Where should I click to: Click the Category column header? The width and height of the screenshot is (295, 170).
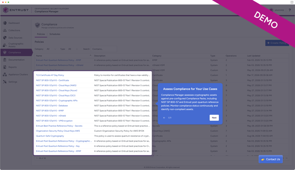[157, 56]
